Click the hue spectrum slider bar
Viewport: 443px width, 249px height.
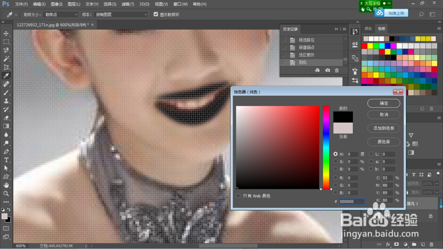coord(326,148)
